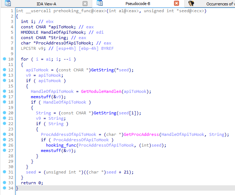
Task: Click 'if ( apiToHook )' on line 14
Action: tap(46, 81)
